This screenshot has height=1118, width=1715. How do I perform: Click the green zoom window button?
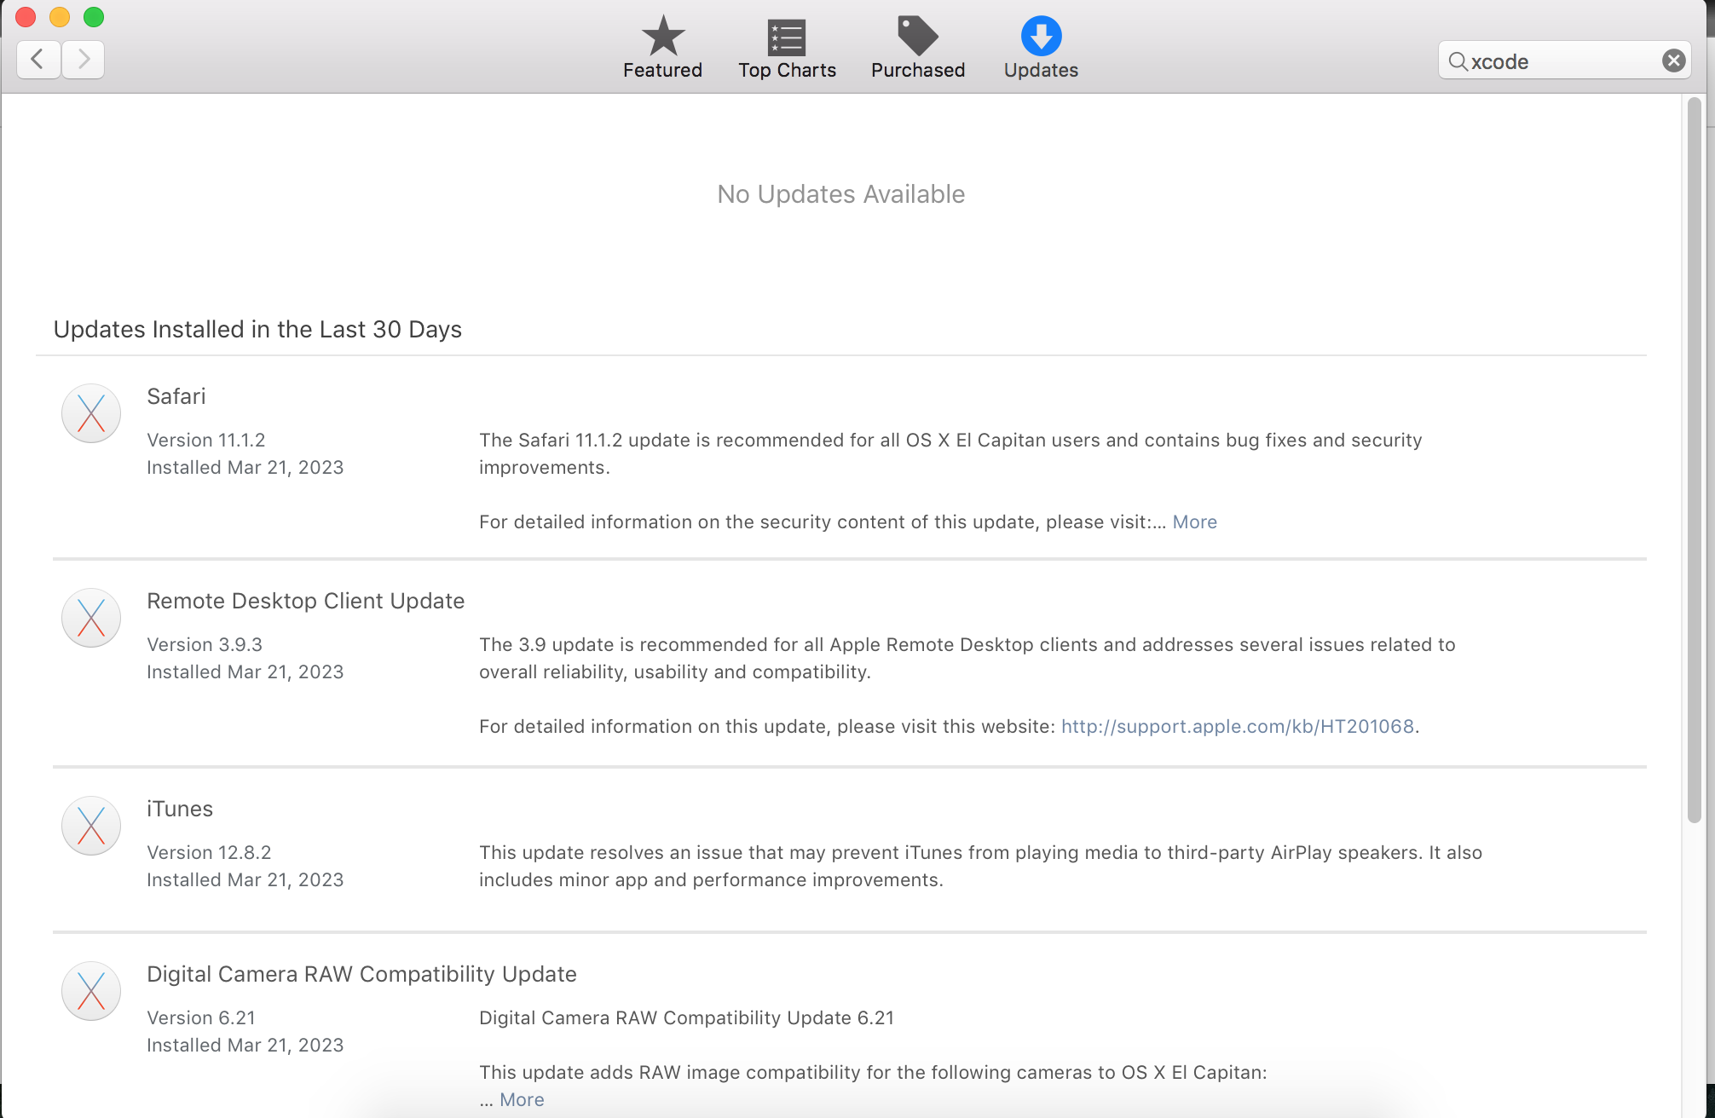[x=94, y=17]
